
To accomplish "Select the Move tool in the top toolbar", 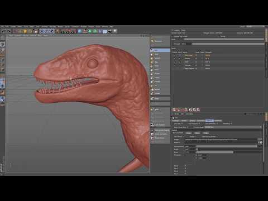I will click(20, 31).
